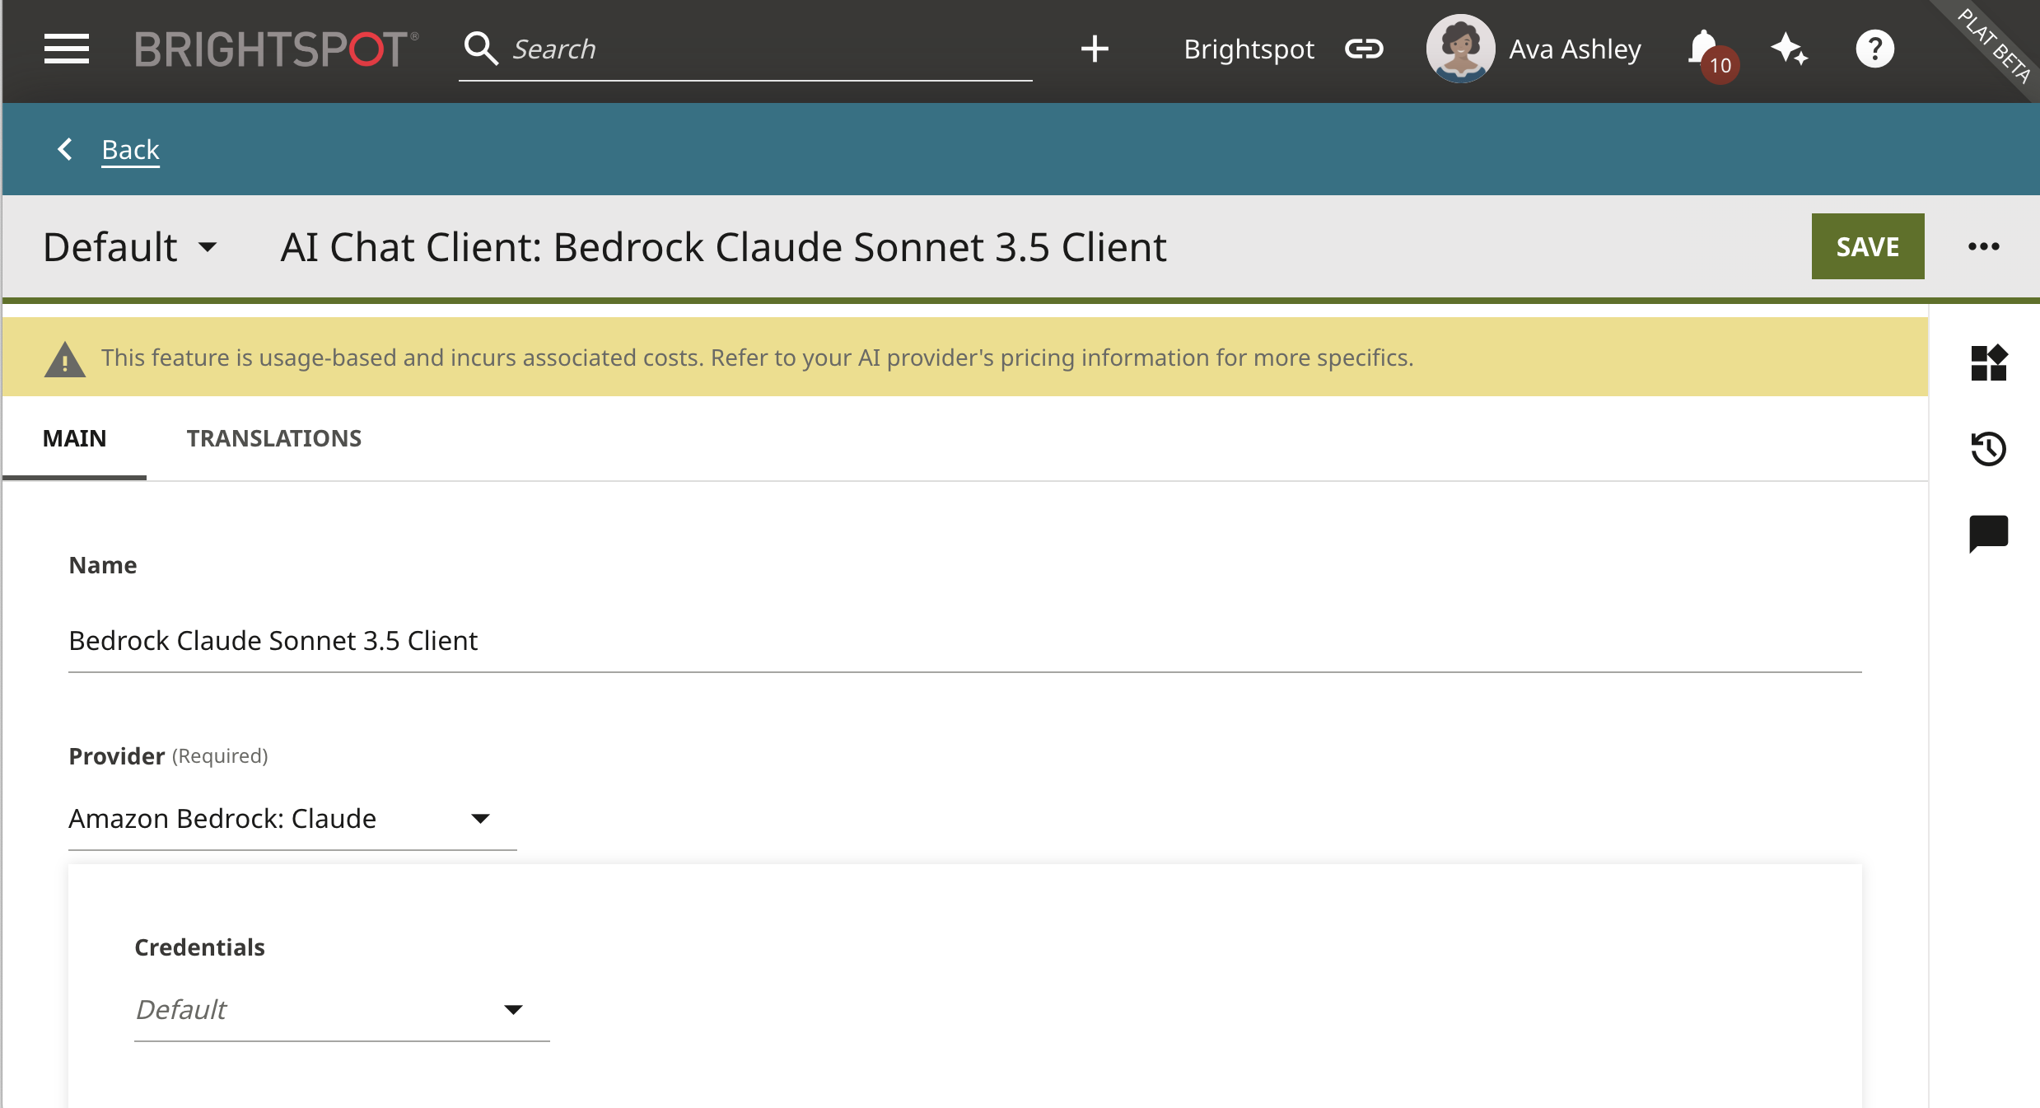The height and width of the screenshot is (1108, 2040).
Task: Open the revision history clock icon
Action: click(1988, 449)
